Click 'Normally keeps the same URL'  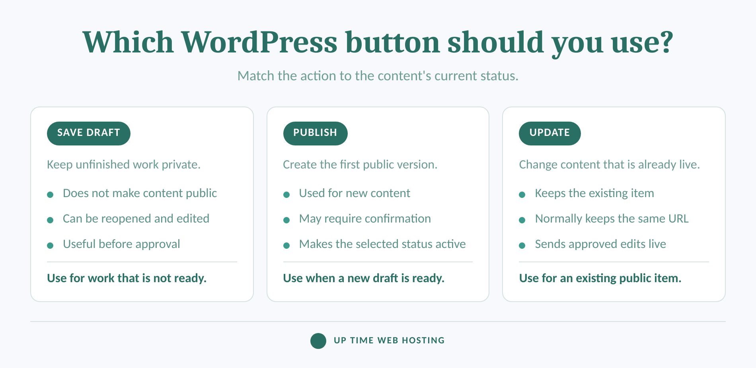612,219
